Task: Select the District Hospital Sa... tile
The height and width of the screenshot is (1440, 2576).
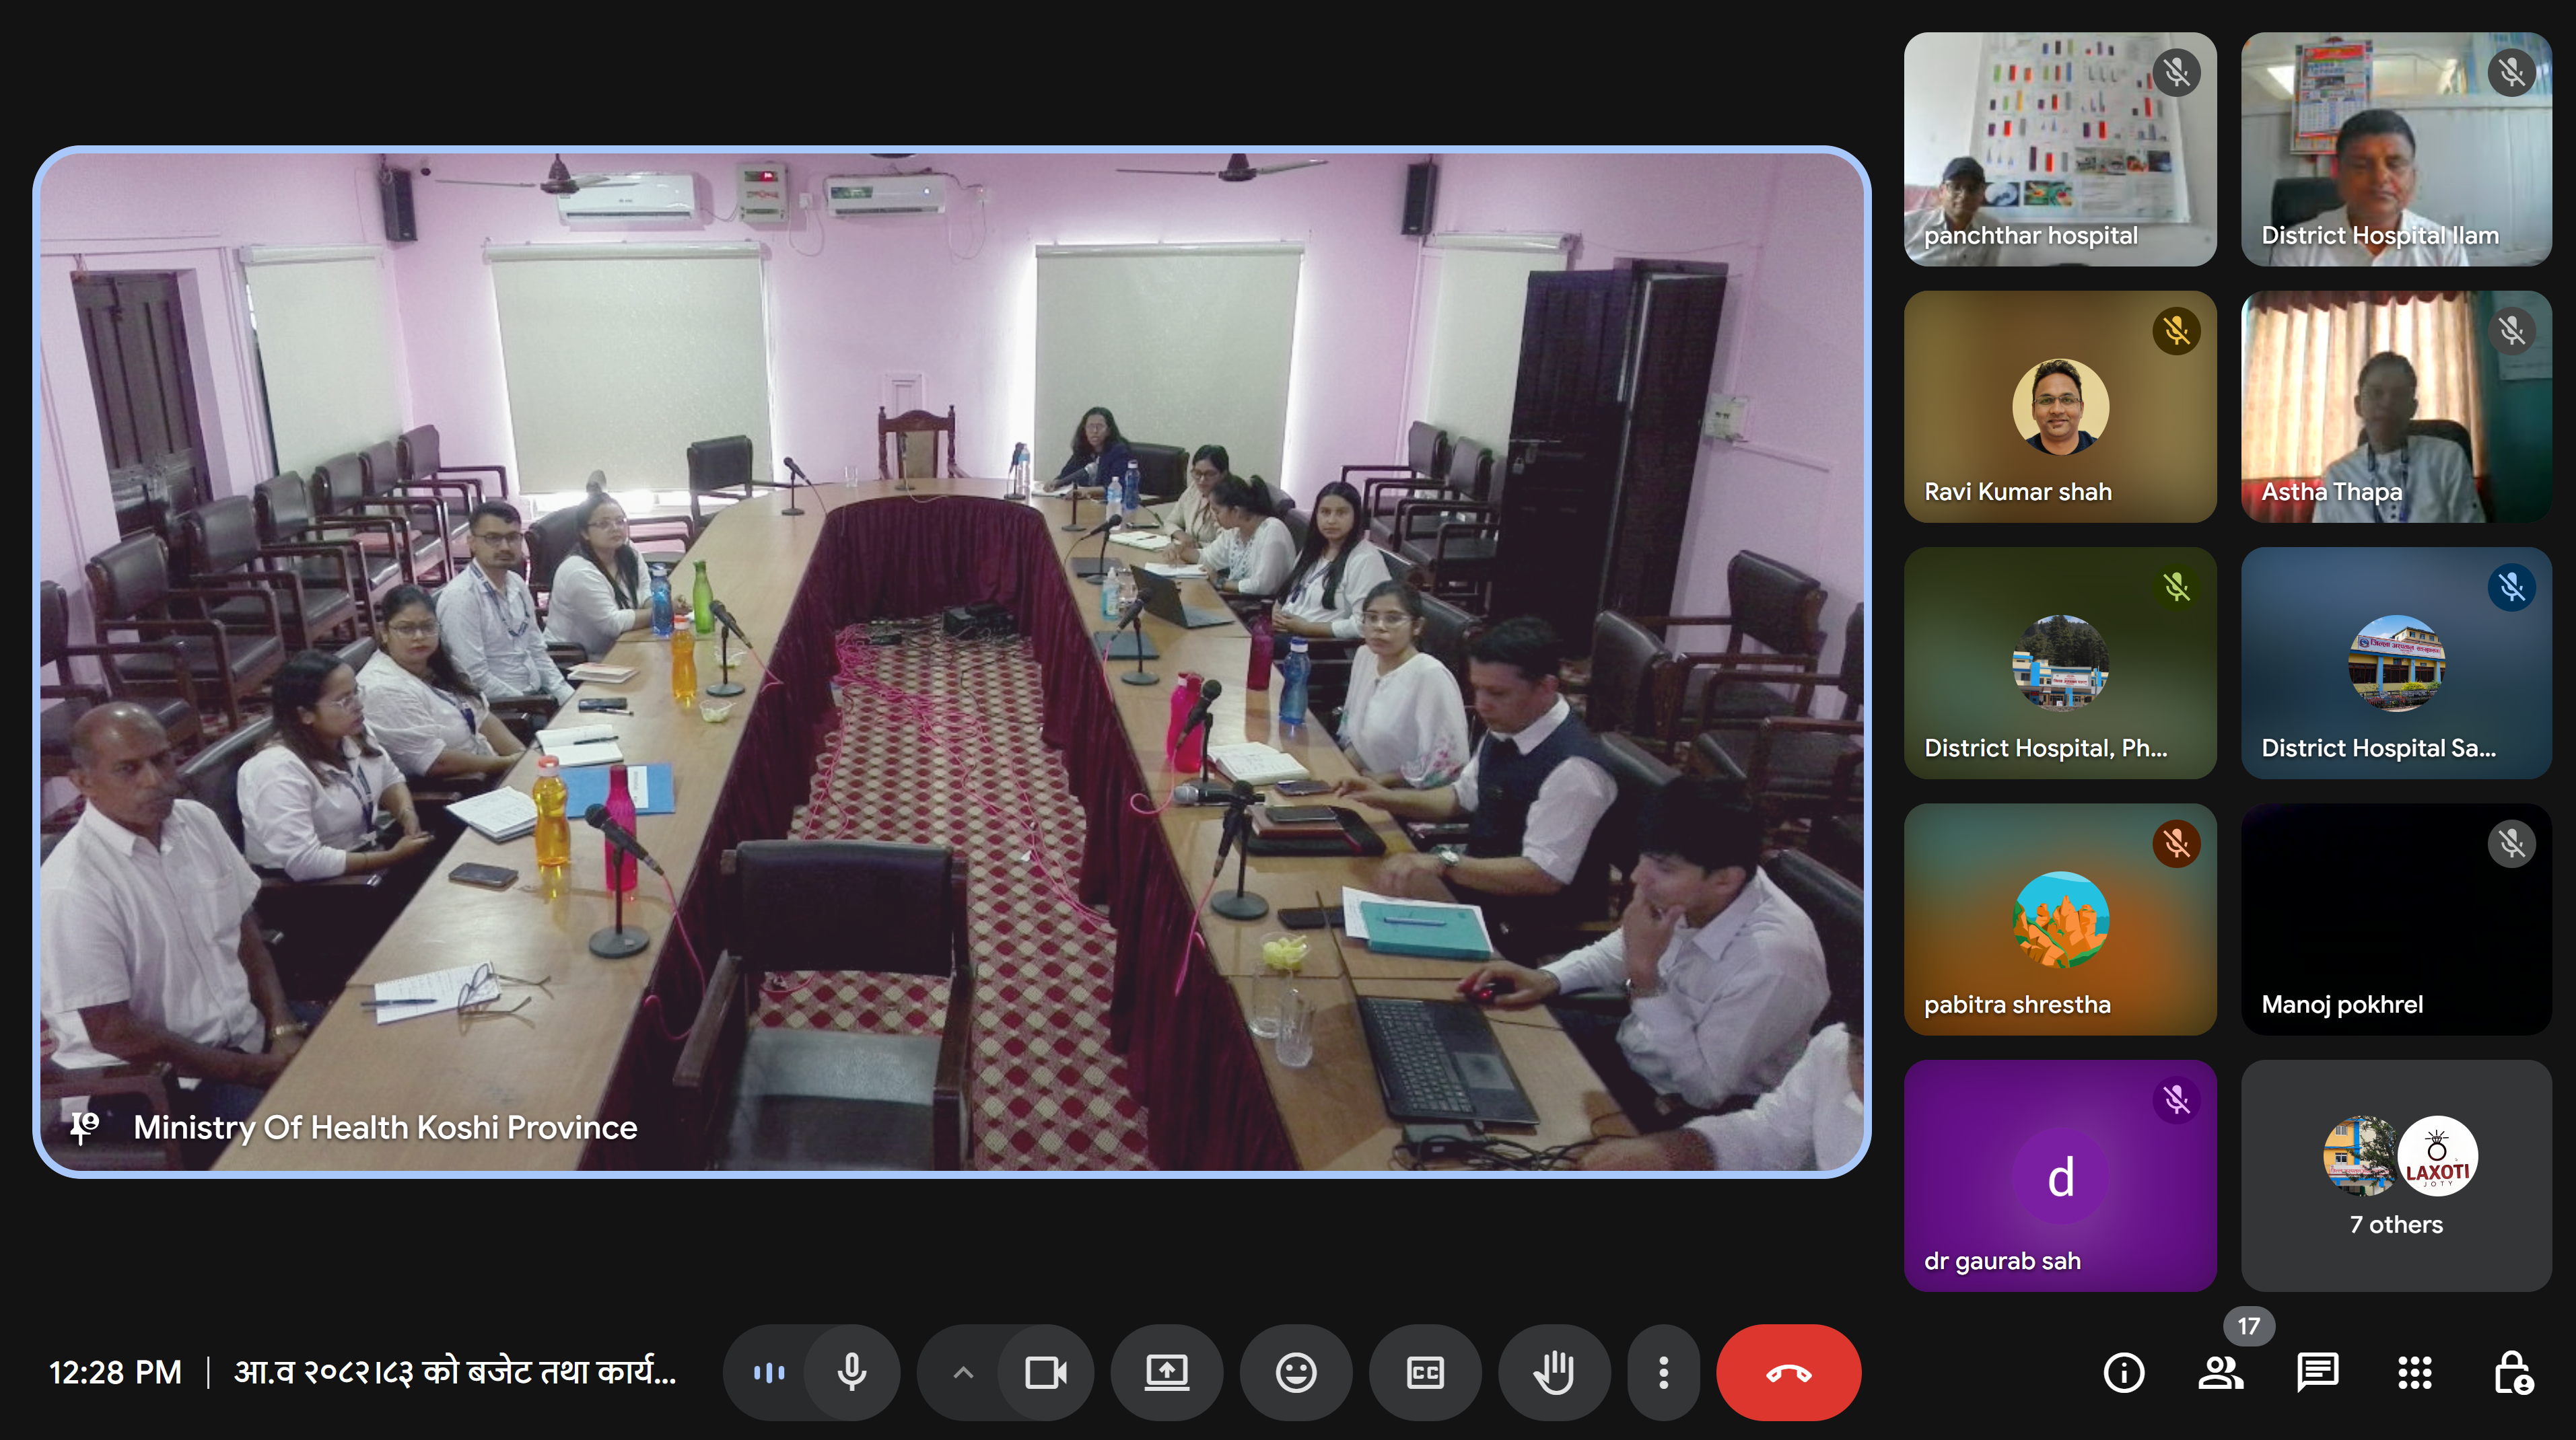Action: coord(2396,662)
